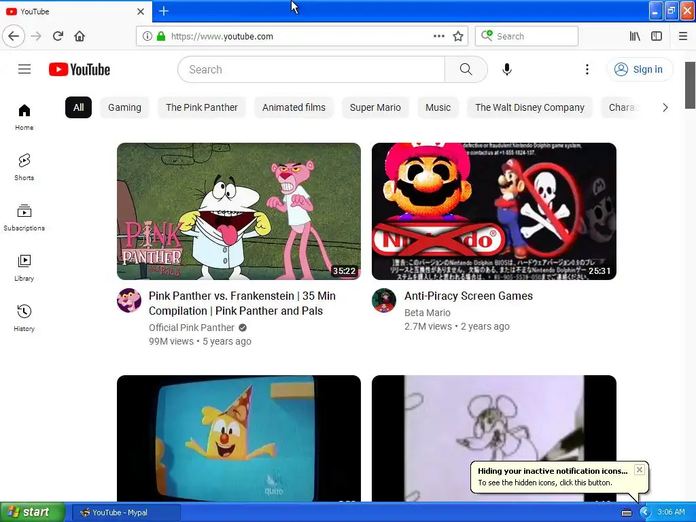Open the browser Library icon

coord(635,37)
